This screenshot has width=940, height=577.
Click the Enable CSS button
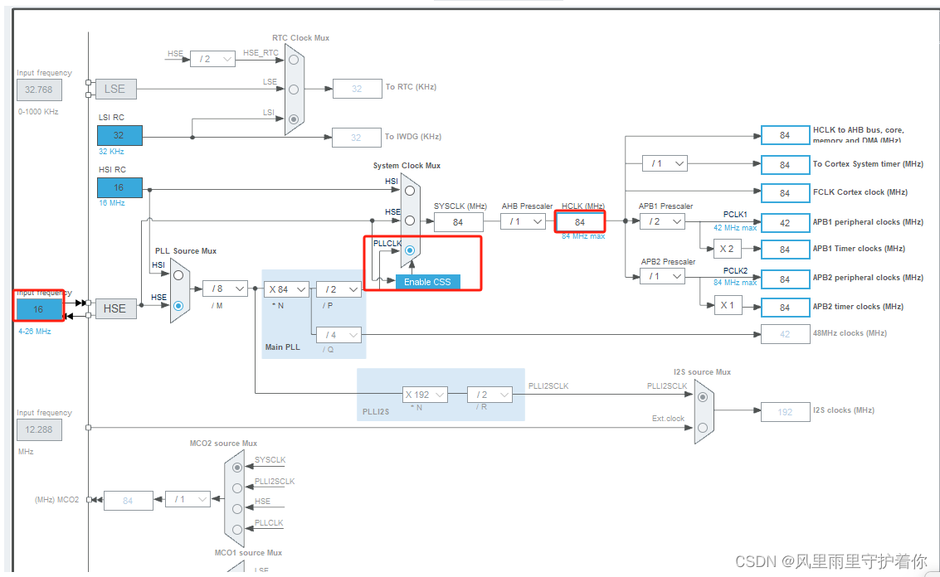tap(427, 282)
